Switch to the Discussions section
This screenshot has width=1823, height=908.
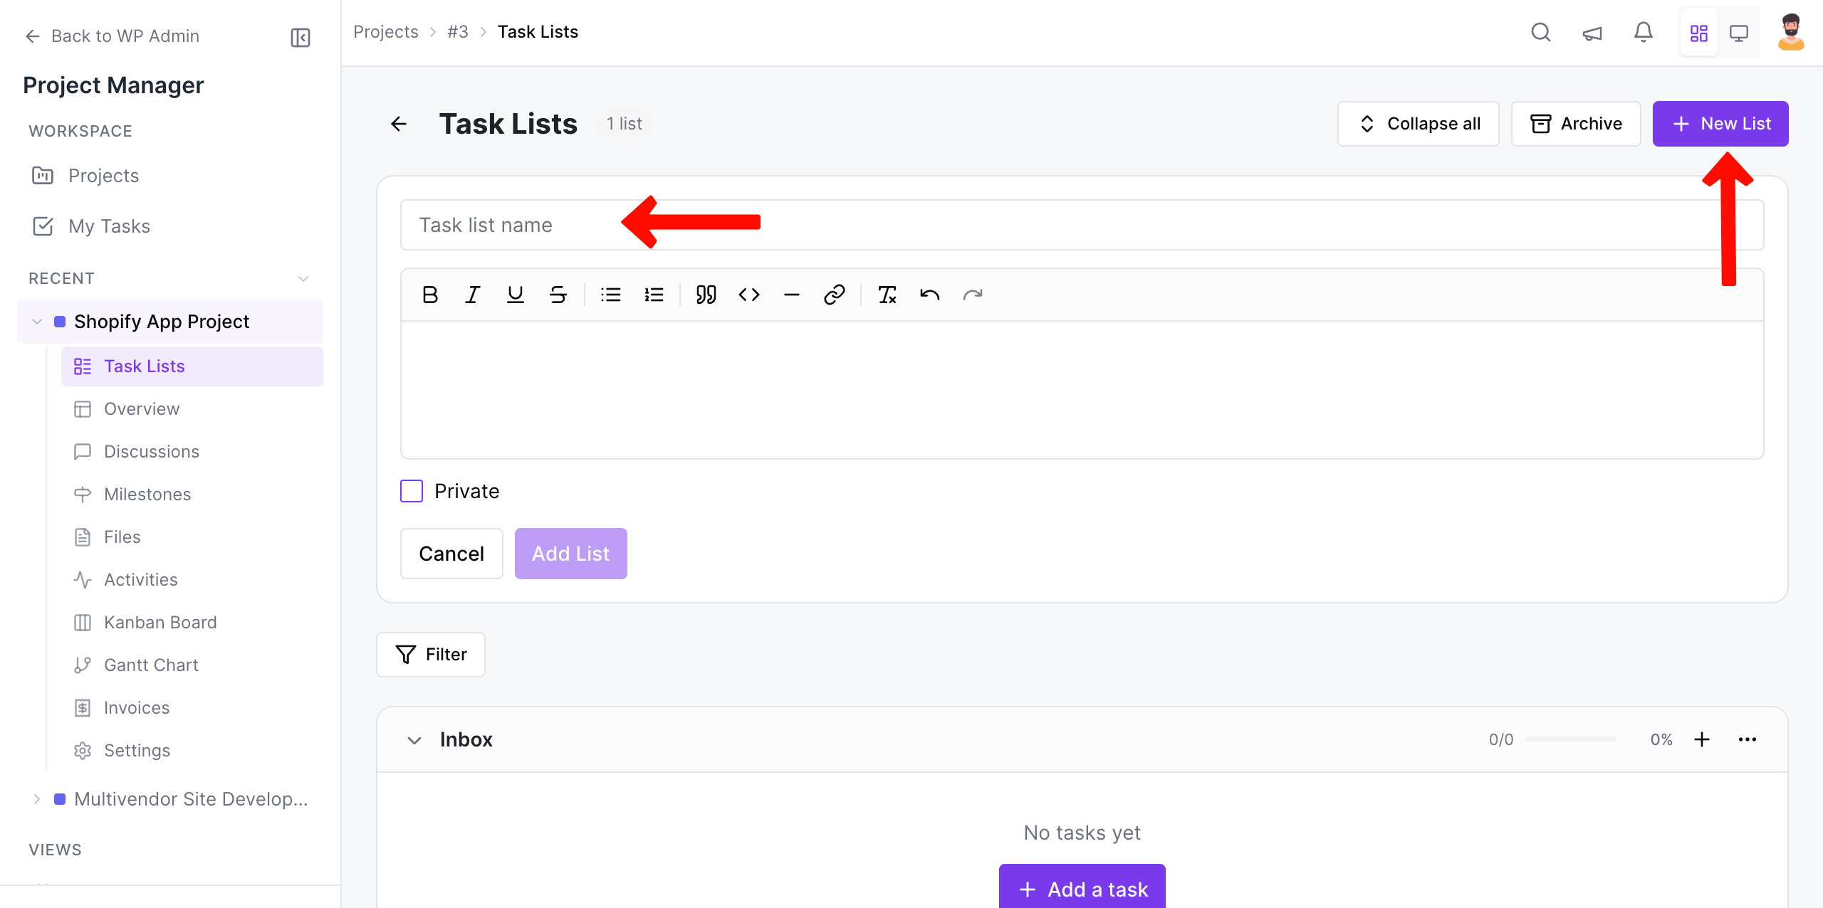click(152, 451)
